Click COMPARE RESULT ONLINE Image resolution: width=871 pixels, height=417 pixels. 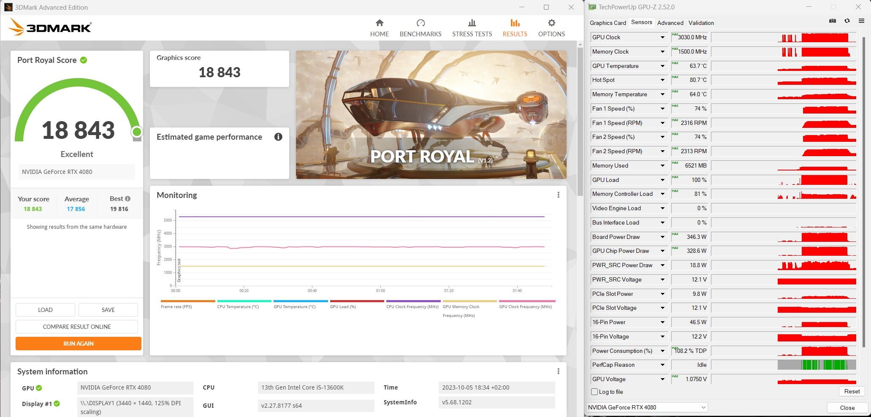[77, 327]
